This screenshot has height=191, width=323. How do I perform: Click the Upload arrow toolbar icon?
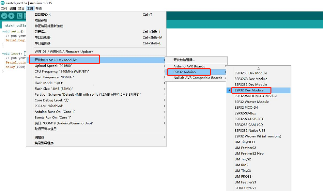[x=11, y=16]
